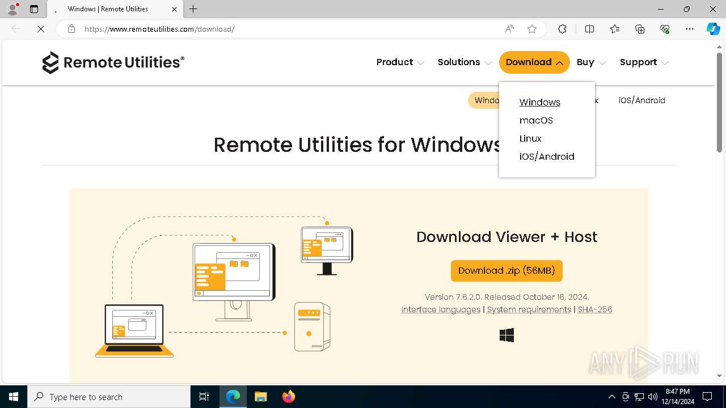Click the Remote Utilities logo
The image size is (726, 408).
pos(113,62)
